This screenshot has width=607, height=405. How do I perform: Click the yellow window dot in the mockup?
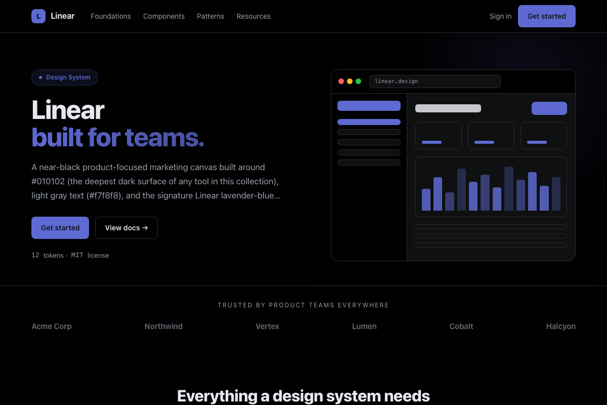coord(350,82)
